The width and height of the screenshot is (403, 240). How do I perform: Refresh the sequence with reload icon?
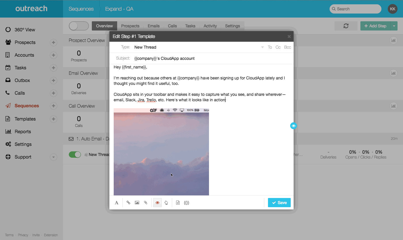[346, 26]
